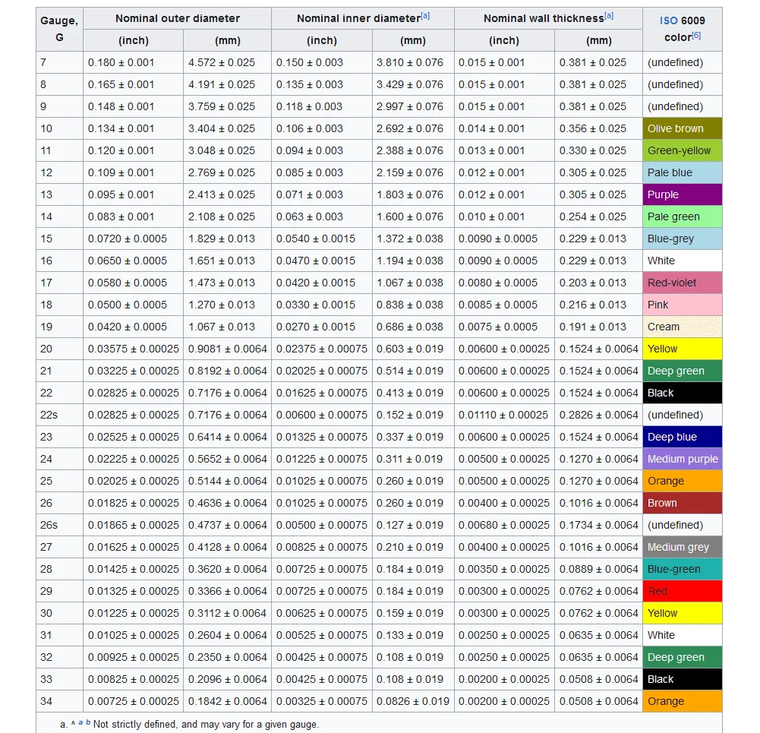This screenshot has width=760, height=733.
Task: Select the '1.829 ± 0.013' cell
Action: (227, 239)
